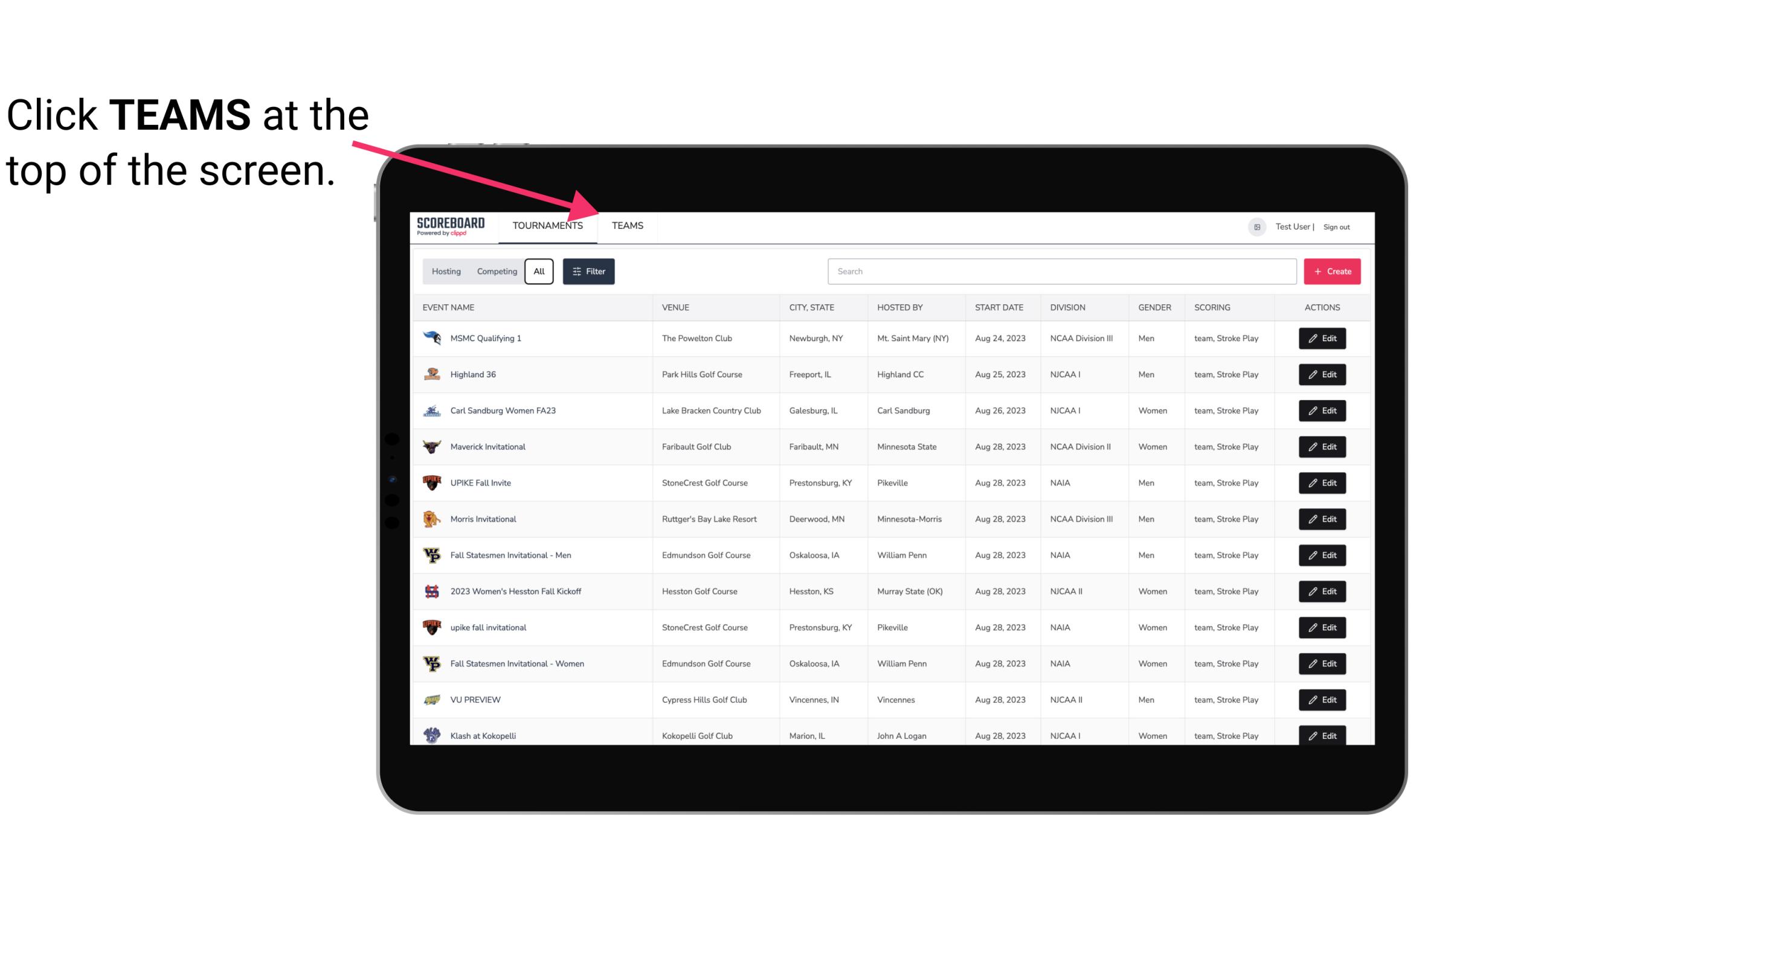Click the Edit icon for Maverick Invitational
This screenshot has width=1782, height=958.
click(x=1323, y=446)
